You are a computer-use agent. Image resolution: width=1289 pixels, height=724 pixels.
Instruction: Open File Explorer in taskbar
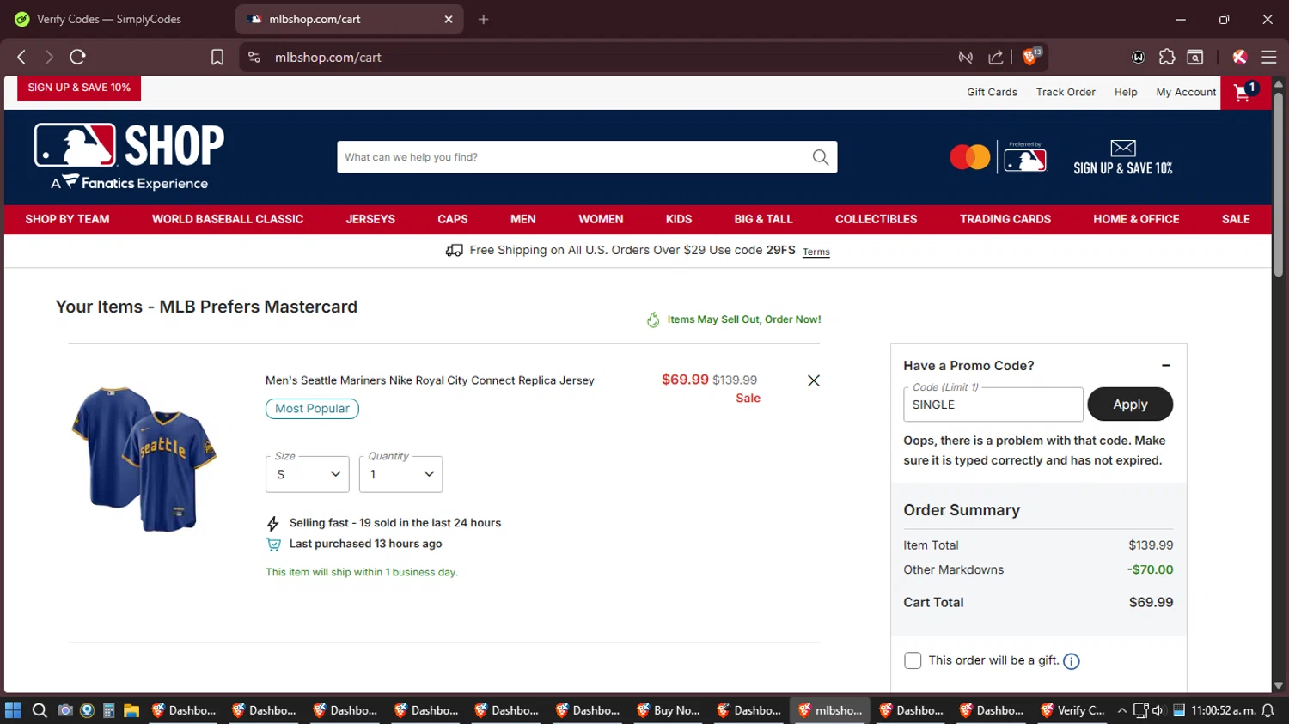[x=131, y=710]
